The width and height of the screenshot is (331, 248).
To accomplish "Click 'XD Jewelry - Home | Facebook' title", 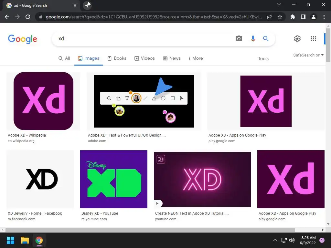I will pos(35,213).
